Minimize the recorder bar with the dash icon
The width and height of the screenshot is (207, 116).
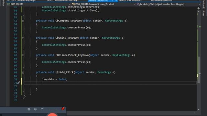56,110
